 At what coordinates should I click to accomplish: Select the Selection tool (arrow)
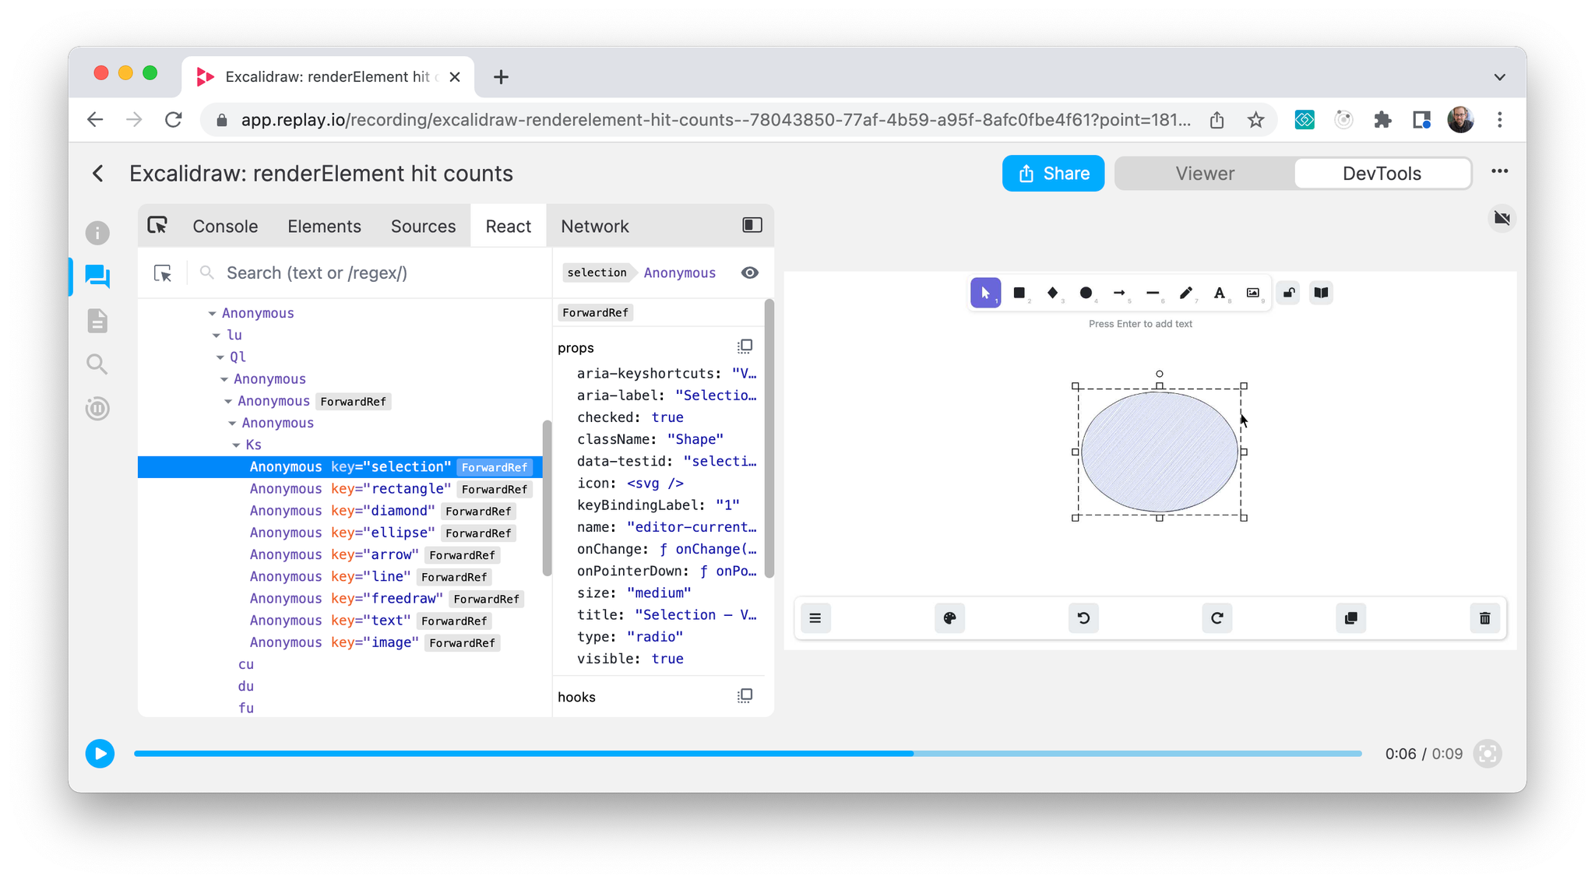click(x=985, y=293)
